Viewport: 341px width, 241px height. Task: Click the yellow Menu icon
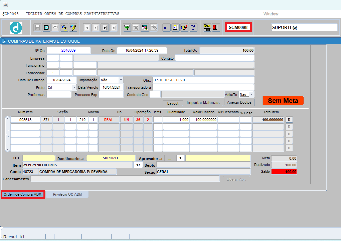[207, 28]
